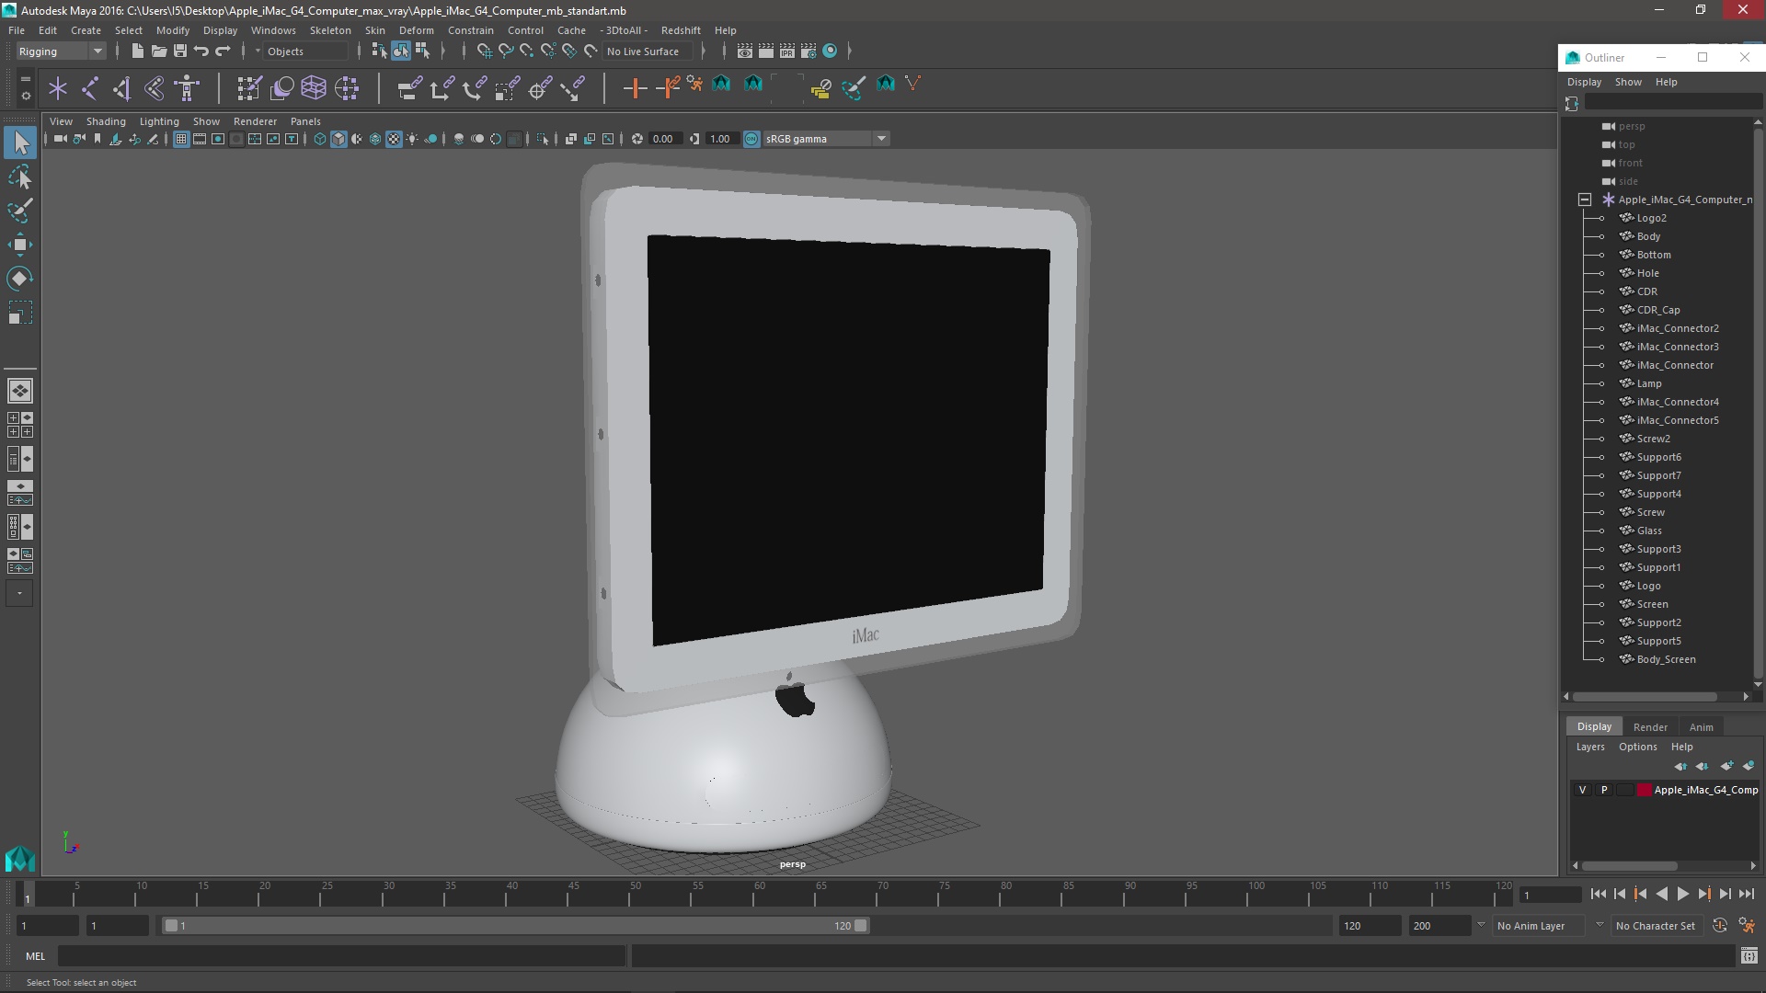Screen dimensions: 1766x993
Task: Open the sRGB gamma view transform dropdown
Action: point(826,139)
